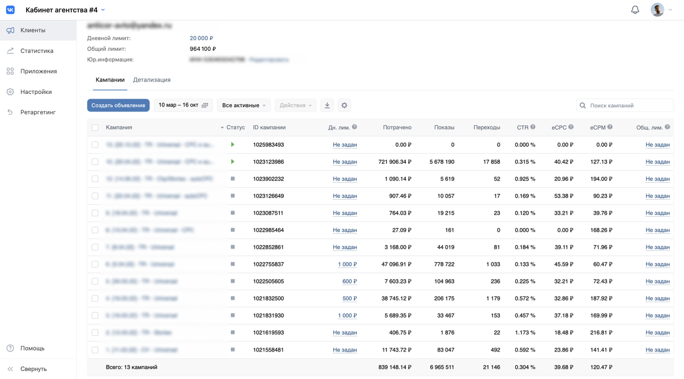Image resolution: width=684 pixels, height=379 pixels.
Task: Mark checkbox for campaign 1021831930
Action: (95, 315)
